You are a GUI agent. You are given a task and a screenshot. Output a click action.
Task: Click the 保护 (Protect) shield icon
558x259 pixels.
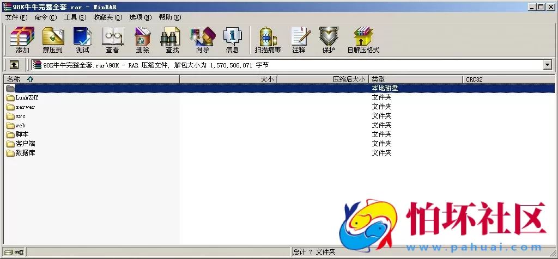click(x=329, y=40)
